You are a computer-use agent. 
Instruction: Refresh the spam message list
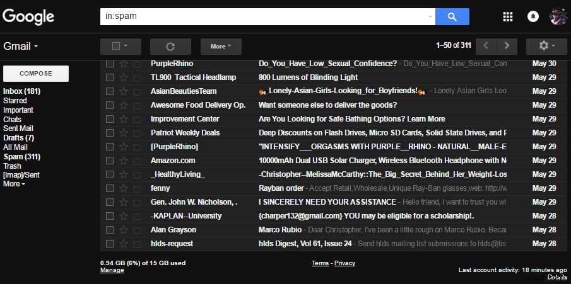170,47
